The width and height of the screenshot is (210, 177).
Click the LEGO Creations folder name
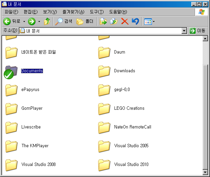coord(129,108)
